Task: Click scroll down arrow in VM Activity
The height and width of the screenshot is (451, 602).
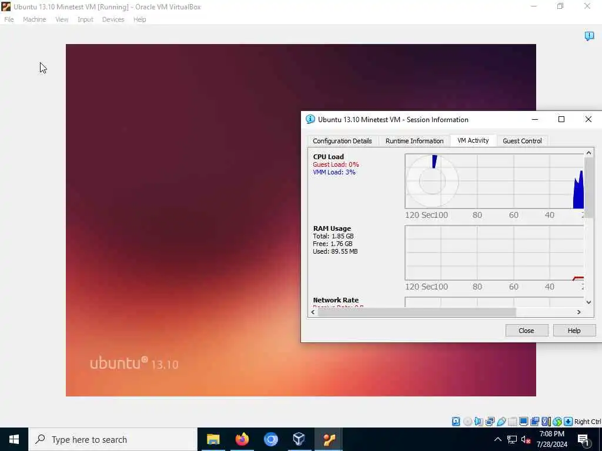Action: 588,302
